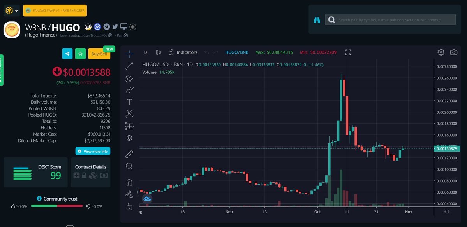The height and width of the screenshot is (227, 467).
Task: Open the chart settings gear
Action: tap(441, 52)
